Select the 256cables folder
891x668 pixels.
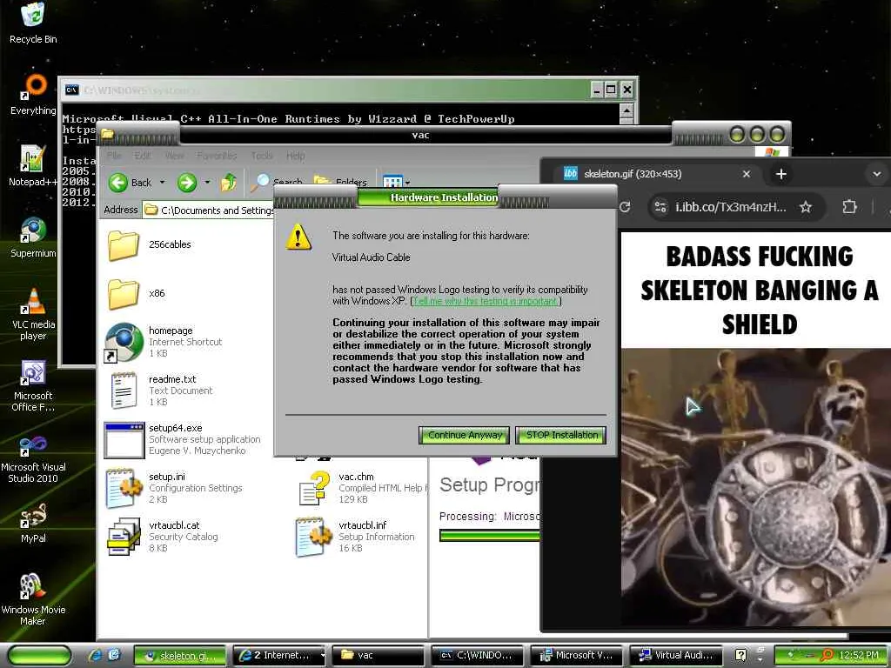[x=150, y=244]
